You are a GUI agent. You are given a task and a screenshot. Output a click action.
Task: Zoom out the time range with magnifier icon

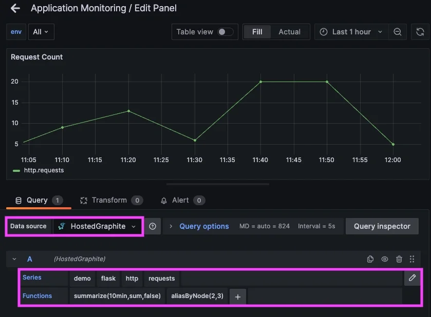(398, 31)
